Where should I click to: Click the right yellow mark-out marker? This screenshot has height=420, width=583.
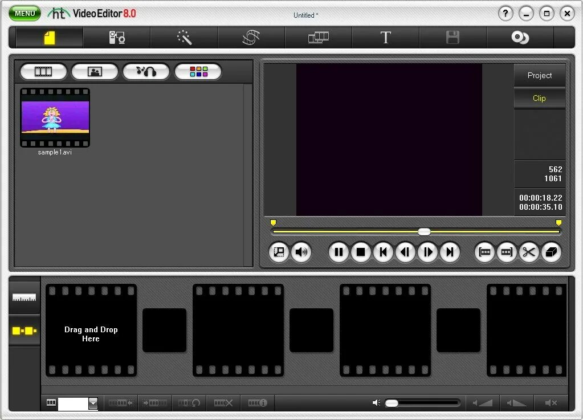pos(558,223)
